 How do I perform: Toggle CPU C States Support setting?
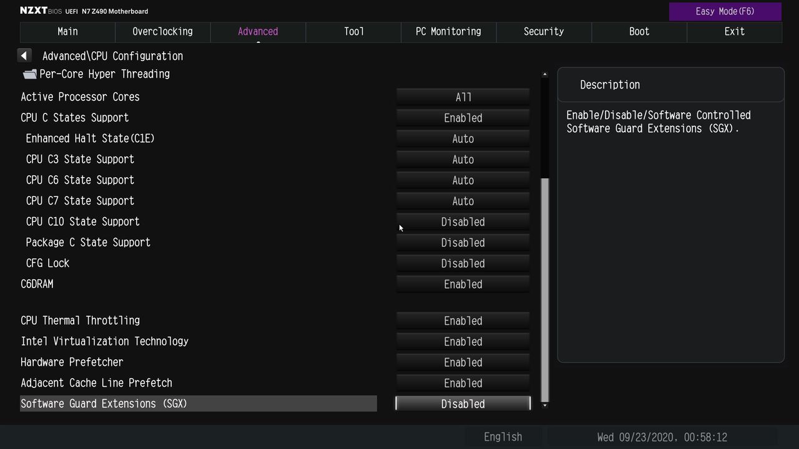pos(463,118)
